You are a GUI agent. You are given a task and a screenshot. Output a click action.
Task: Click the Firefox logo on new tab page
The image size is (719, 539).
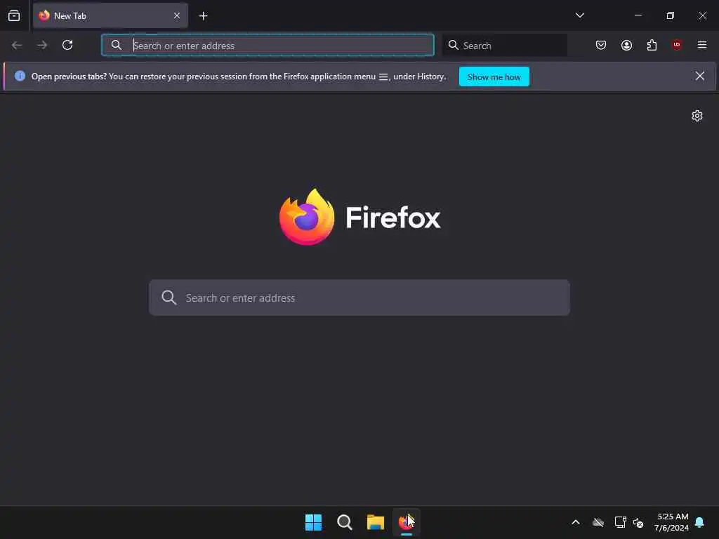coord(359,217)
